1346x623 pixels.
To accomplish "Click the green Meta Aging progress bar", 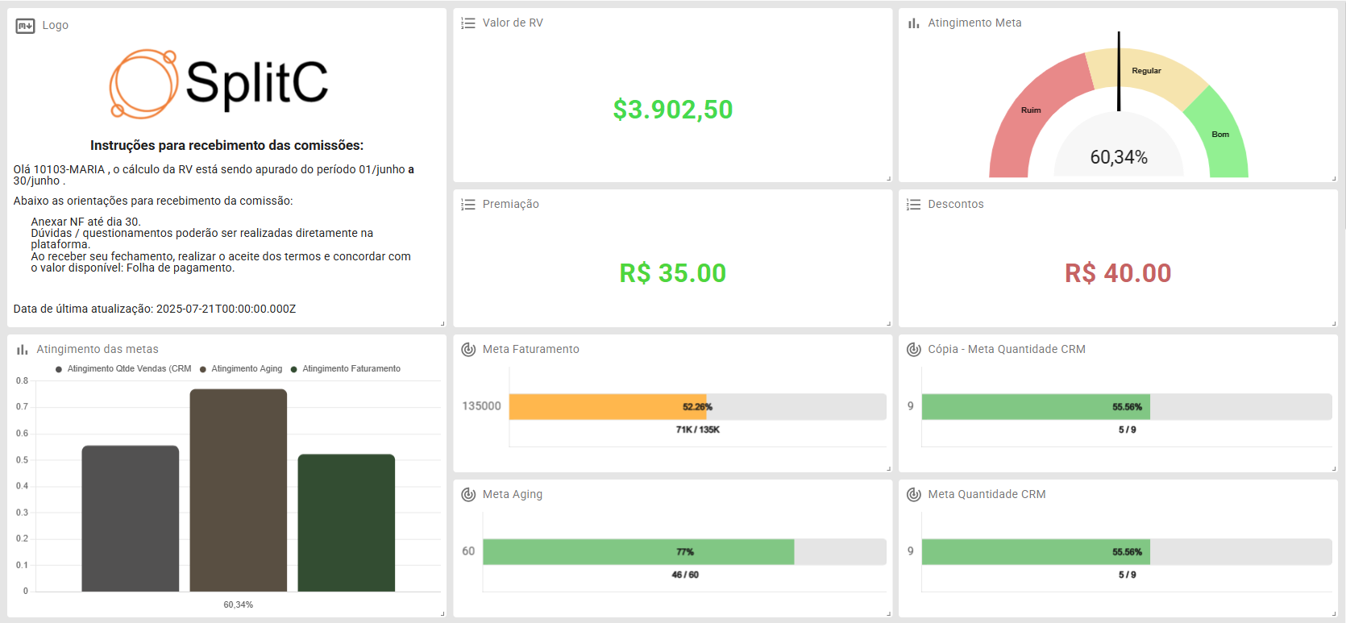I will click(638, 552).
